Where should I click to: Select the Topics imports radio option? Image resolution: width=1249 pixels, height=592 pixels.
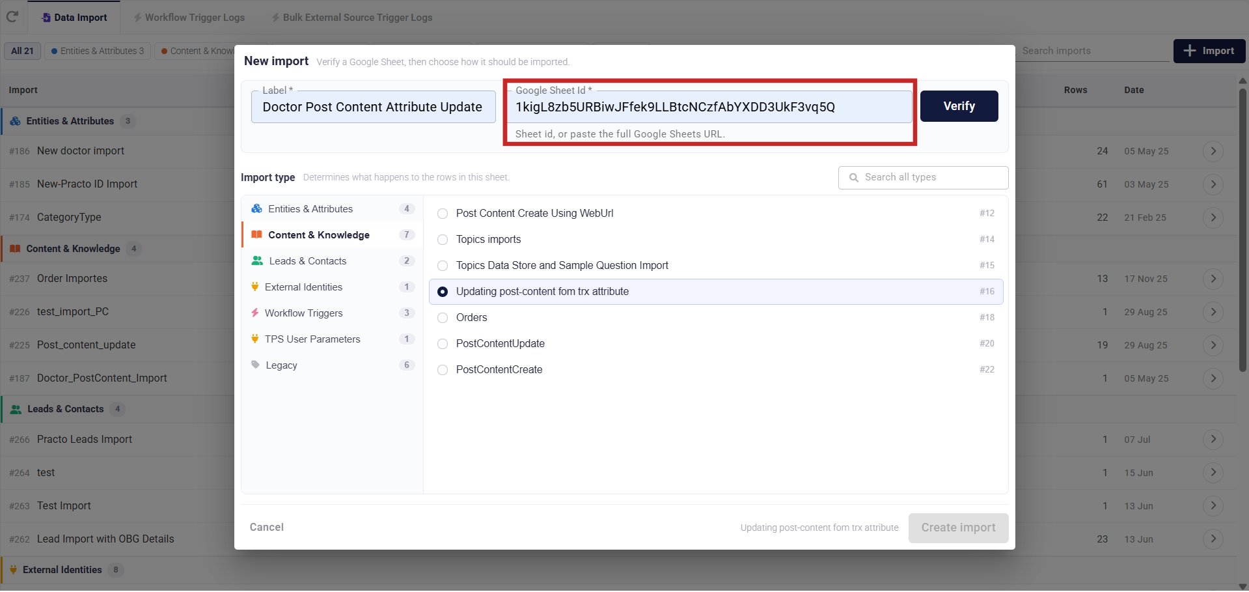[443, 240]
